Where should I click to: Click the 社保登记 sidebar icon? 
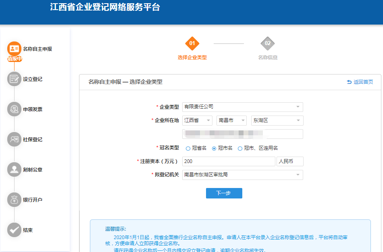[x=14, y=139]
